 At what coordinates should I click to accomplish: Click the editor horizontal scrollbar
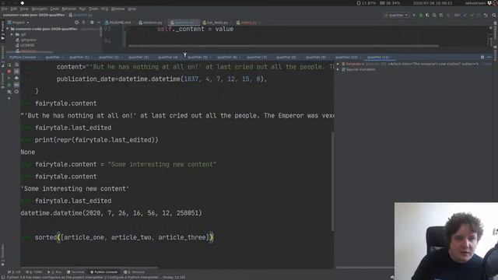(x=283, y=46)
